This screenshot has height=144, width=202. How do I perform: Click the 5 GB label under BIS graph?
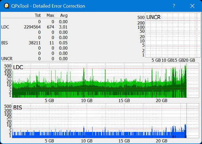coord(49,141)
